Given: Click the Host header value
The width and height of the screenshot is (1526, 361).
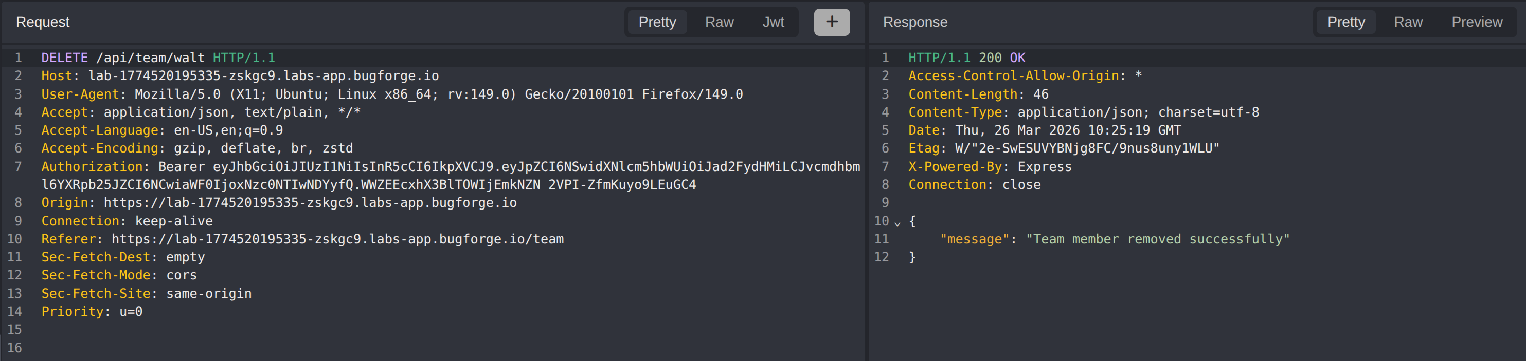Looking at the screenshot, I should [x=263, y=77].
